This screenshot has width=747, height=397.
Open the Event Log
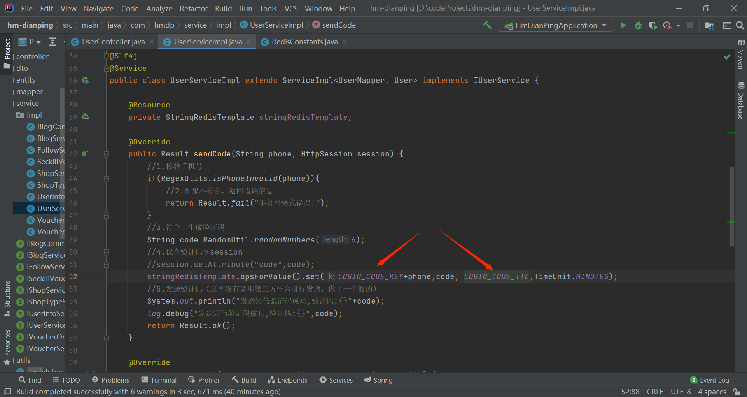point(710,380)
